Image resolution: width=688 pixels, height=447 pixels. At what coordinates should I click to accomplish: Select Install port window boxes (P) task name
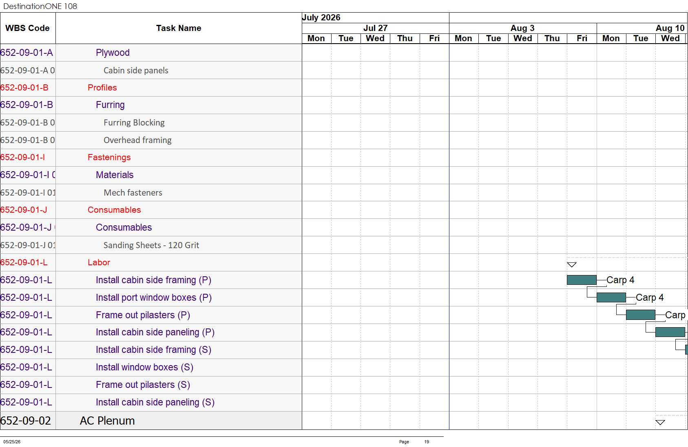154,297
